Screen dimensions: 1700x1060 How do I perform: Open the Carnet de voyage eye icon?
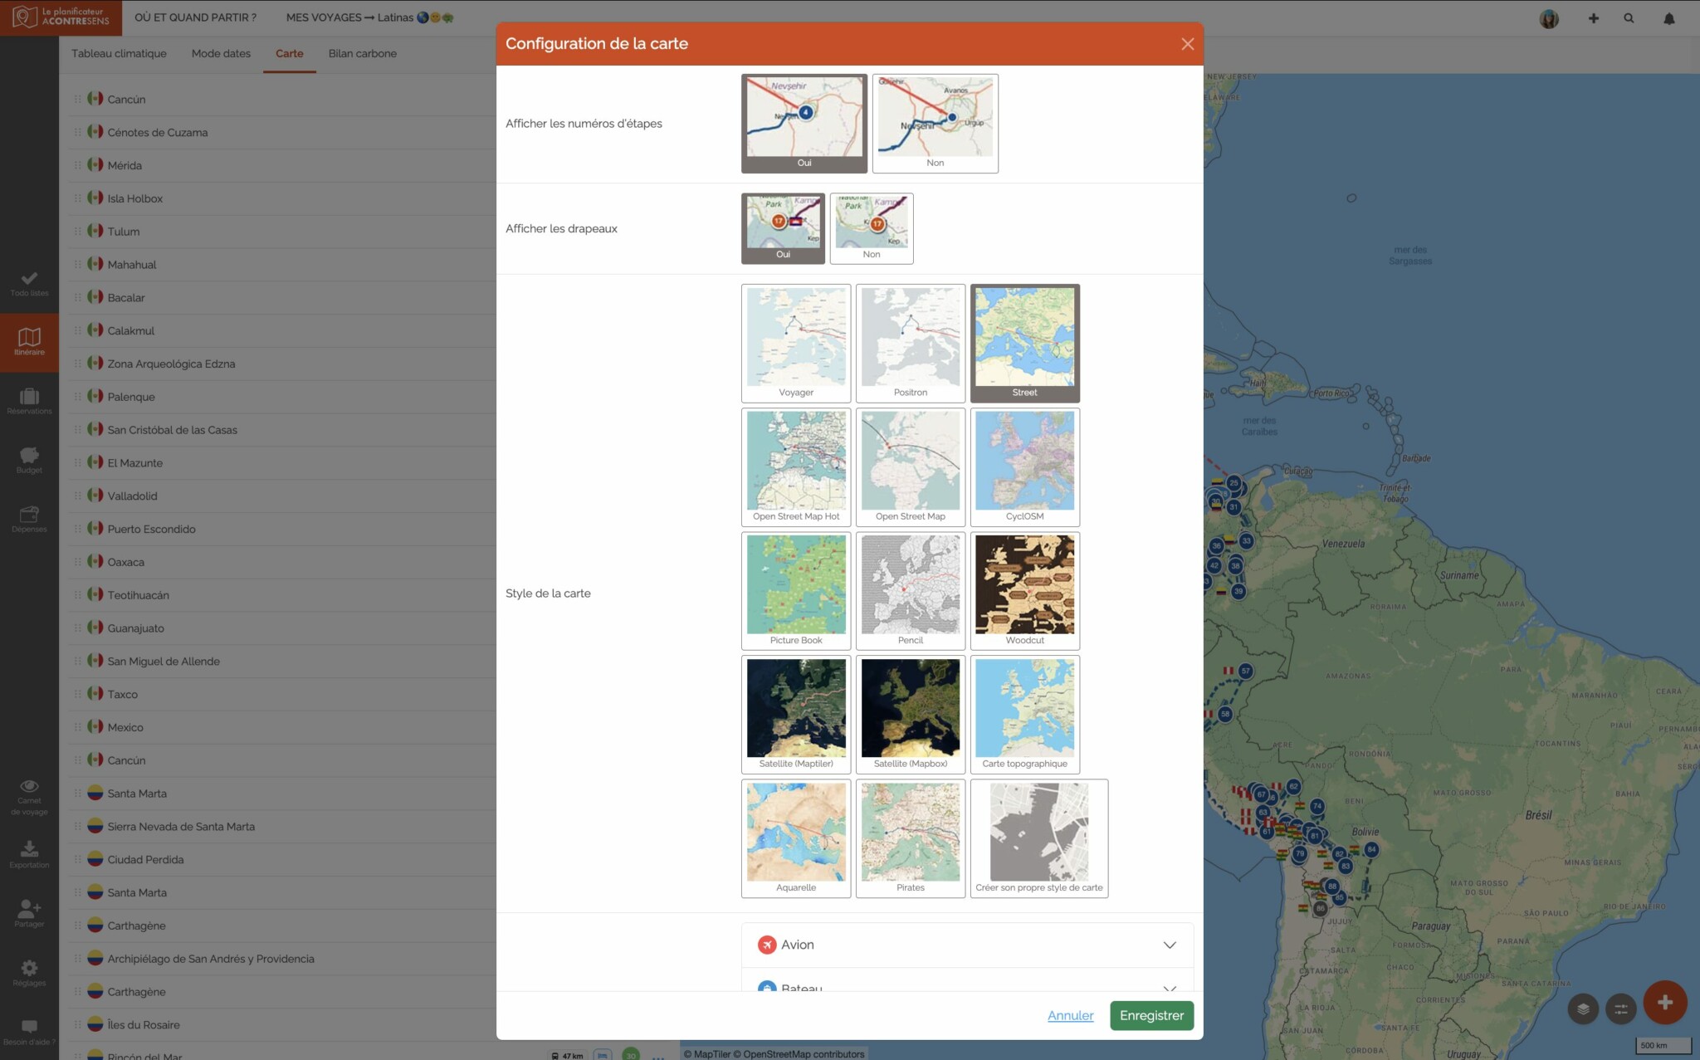coord(29,798)
